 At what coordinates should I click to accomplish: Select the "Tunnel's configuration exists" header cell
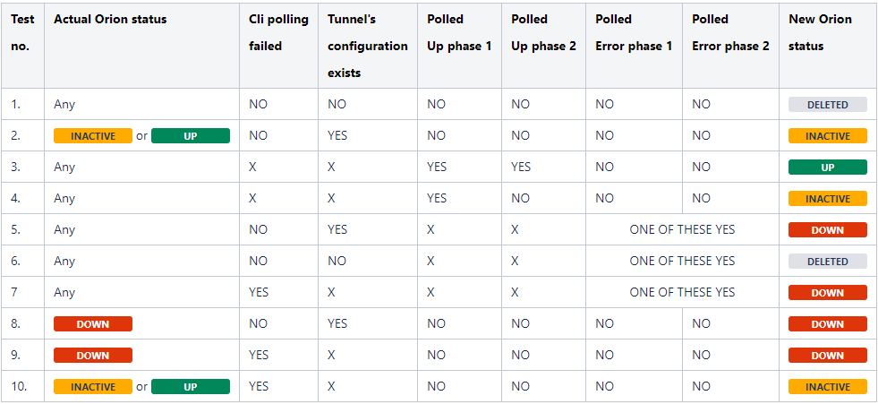pos(367,46)
